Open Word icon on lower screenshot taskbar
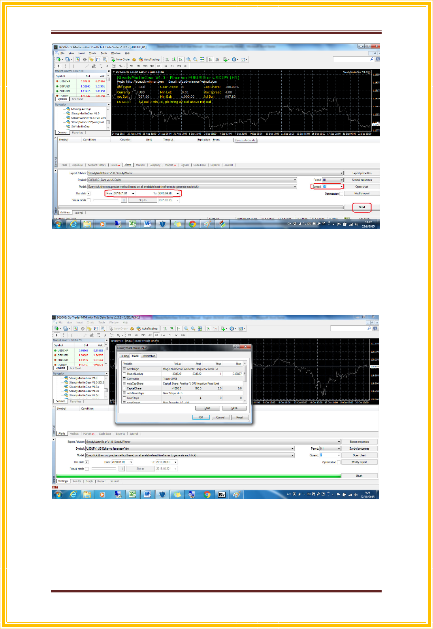The height and width of the screenshot is (629, 433). pos(147,494)
